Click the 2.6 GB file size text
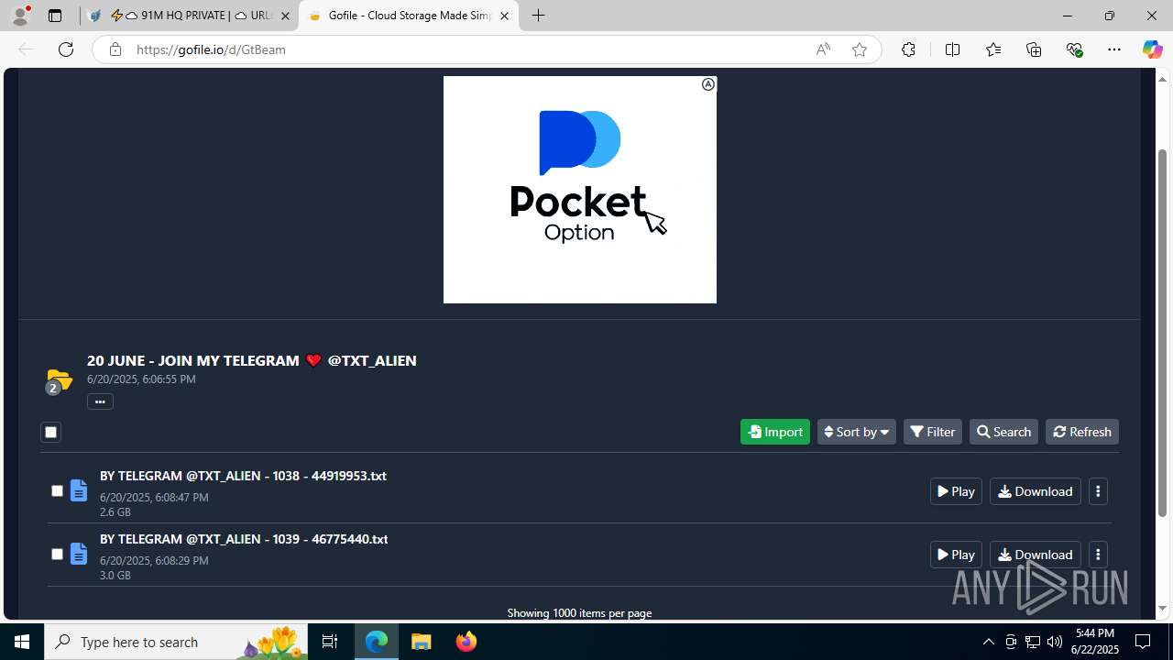Image resolution: width=1173 pixels, height=660 pixels. [115, 512]
